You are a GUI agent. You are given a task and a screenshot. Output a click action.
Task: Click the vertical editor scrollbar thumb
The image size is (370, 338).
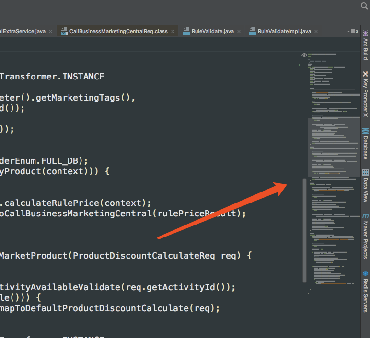pos(304,230)
